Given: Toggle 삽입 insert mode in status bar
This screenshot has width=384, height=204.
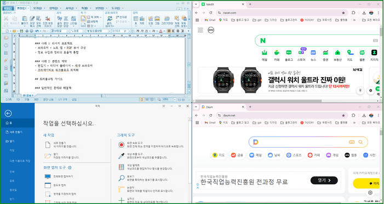Looking at the screenshot, I should pyautogui.click(x=74, y=100).
